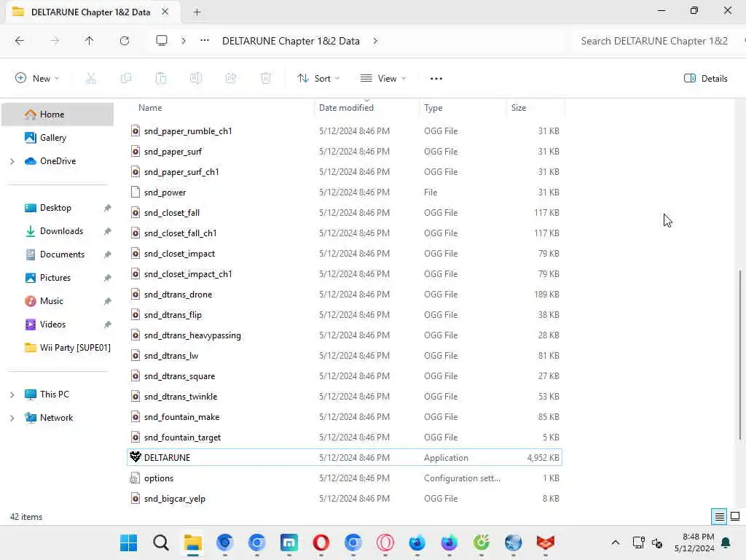Close the DELTARUNE Chapter 1&2 Data tab
Screen dimensions: 746x560
tap(165, 12)
